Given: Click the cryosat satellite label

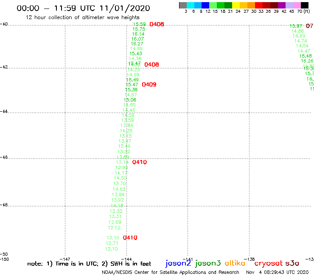Looking at the screenshot, I should 269,263.
